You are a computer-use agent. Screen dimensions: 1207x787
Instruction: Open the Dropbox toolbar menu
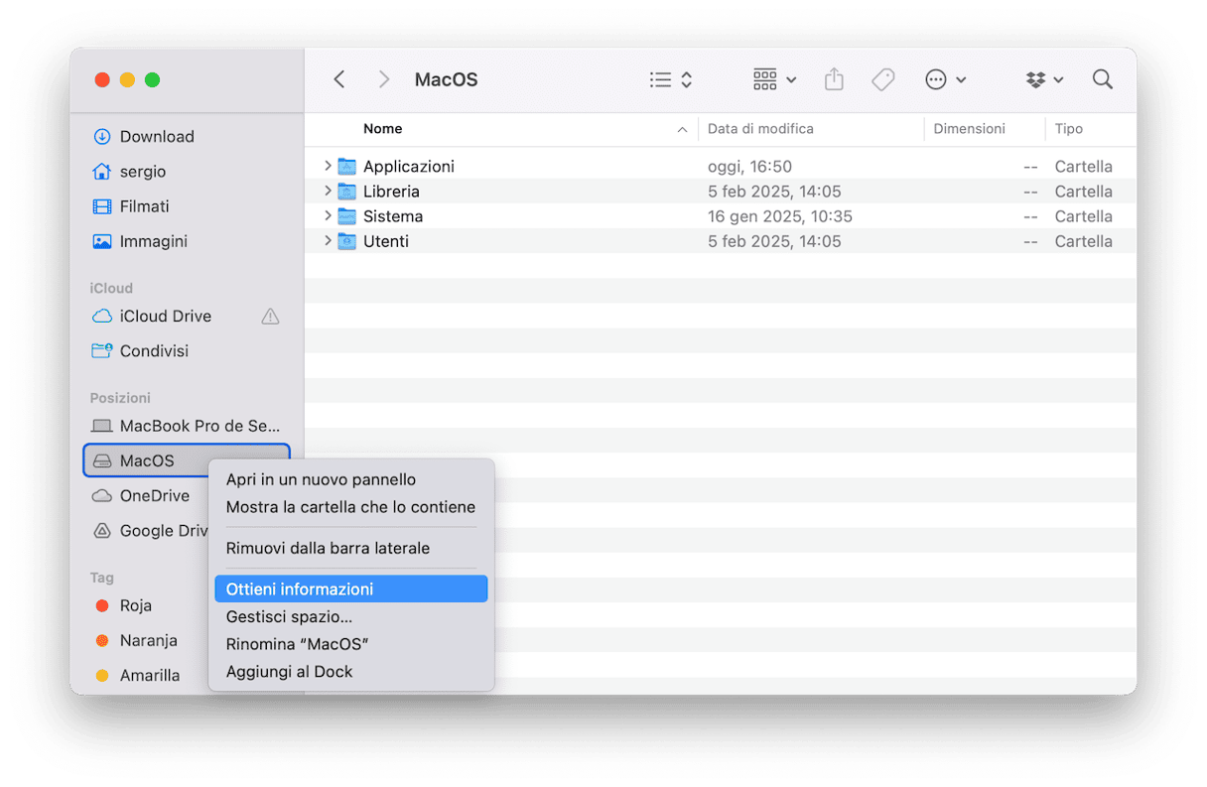click(1044, 79)
